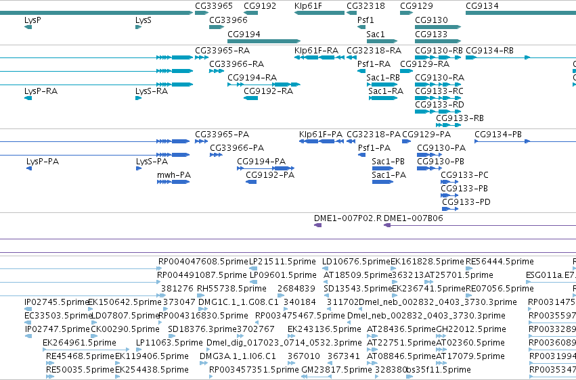Choose the CG9133-RC transcript label
Screen dimensions: 576x380
tap(439, 91)
